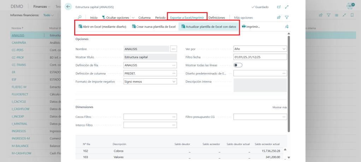Toggle Ocultar opciones
Image resolution: width=361 pixels, height=162 pixels.
click(115, 17)
